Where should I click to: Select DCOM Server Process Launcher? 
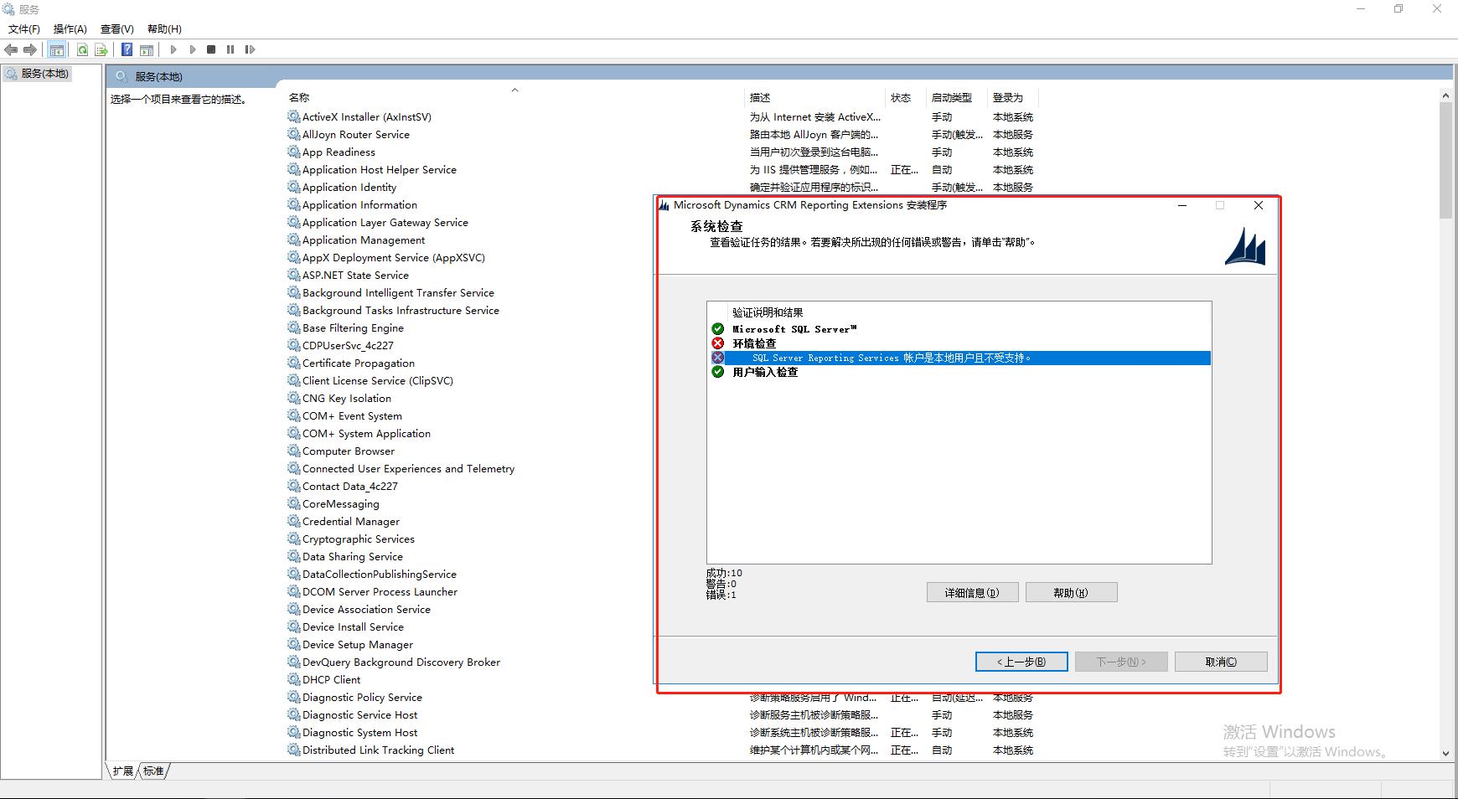380,591
